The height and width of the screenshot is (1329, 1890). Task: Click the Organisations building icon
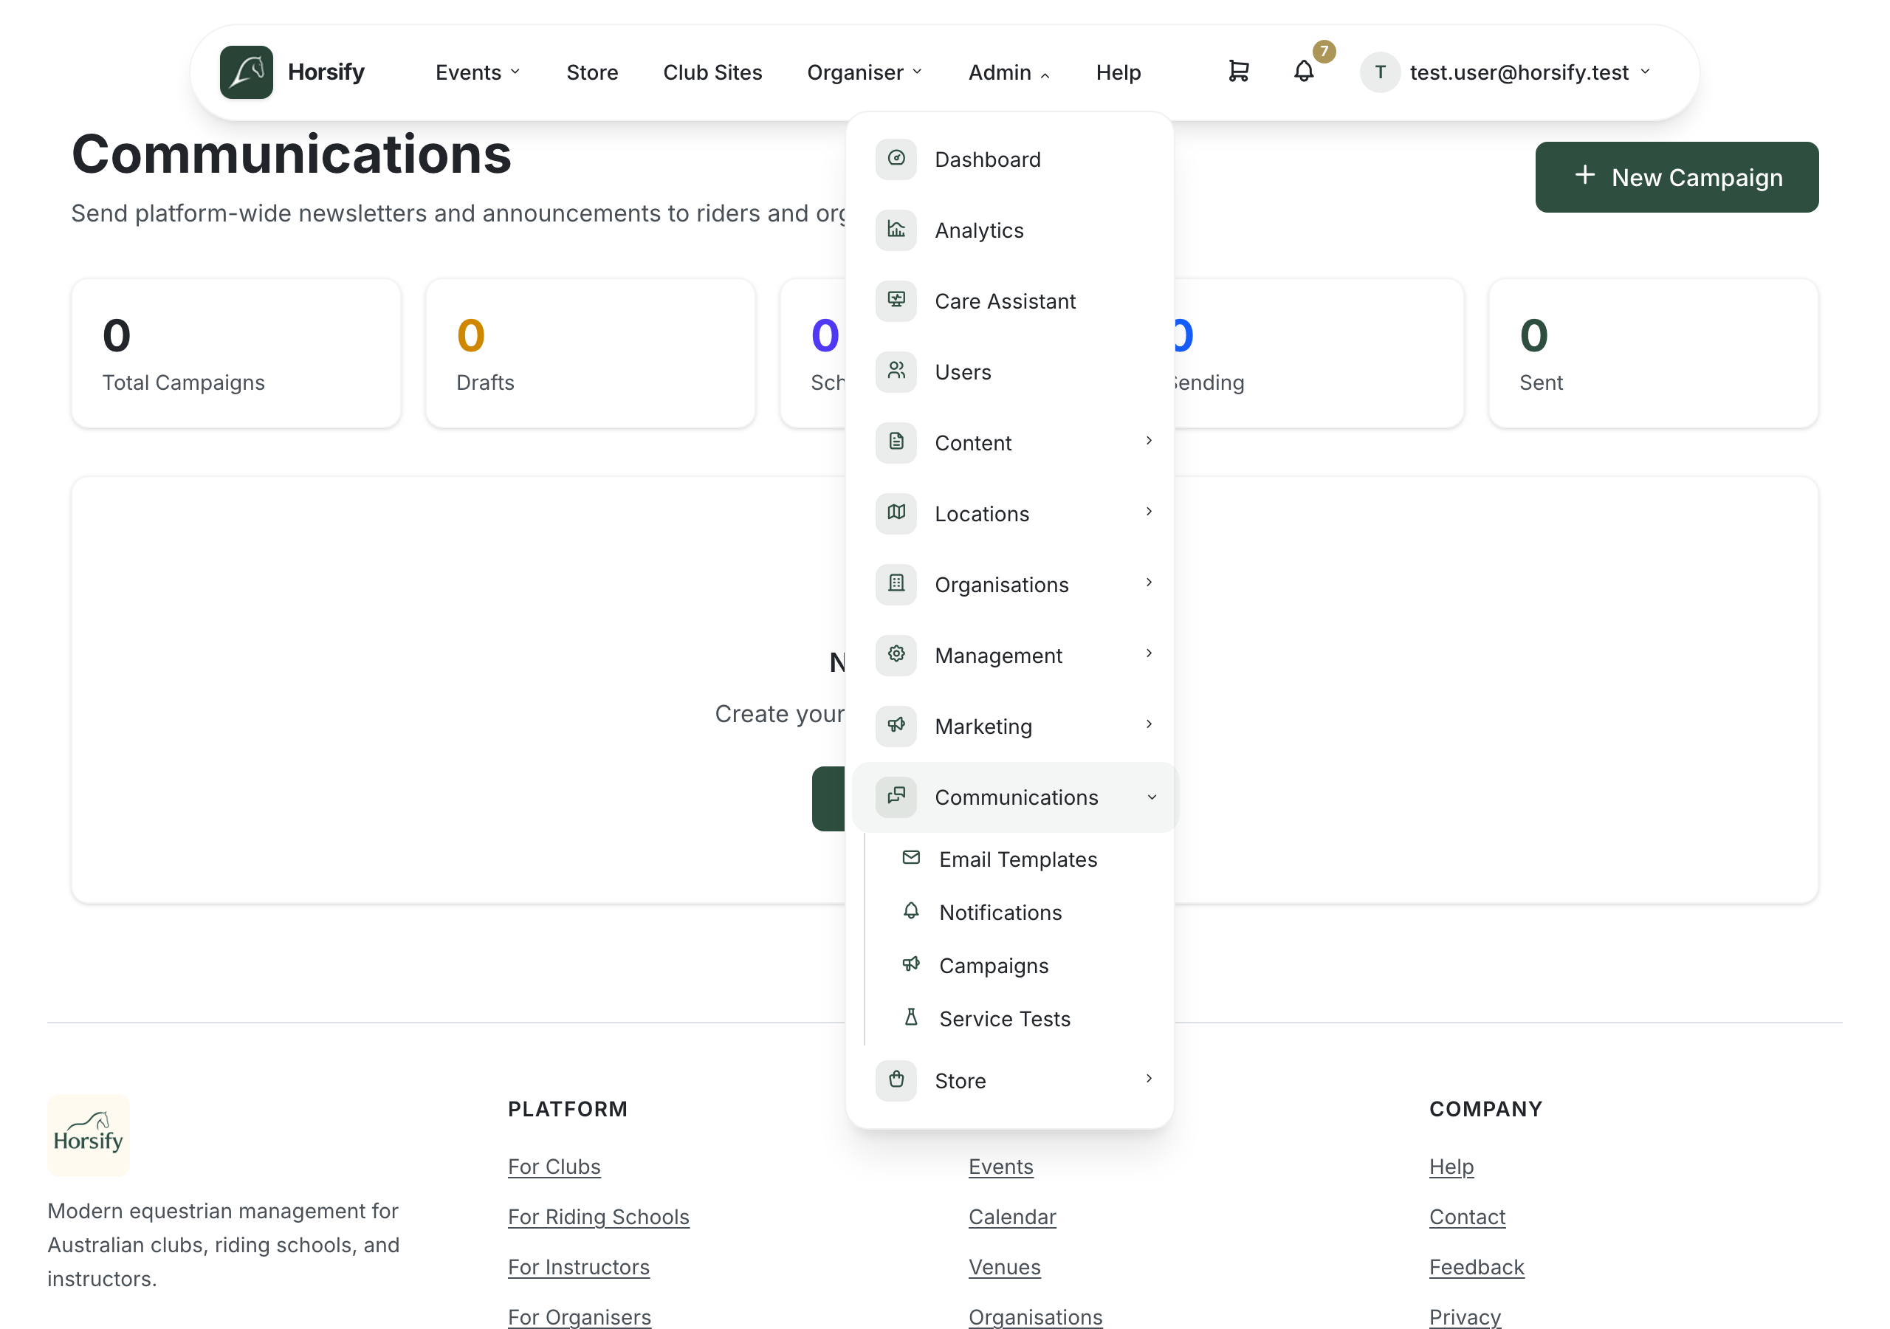896,584
